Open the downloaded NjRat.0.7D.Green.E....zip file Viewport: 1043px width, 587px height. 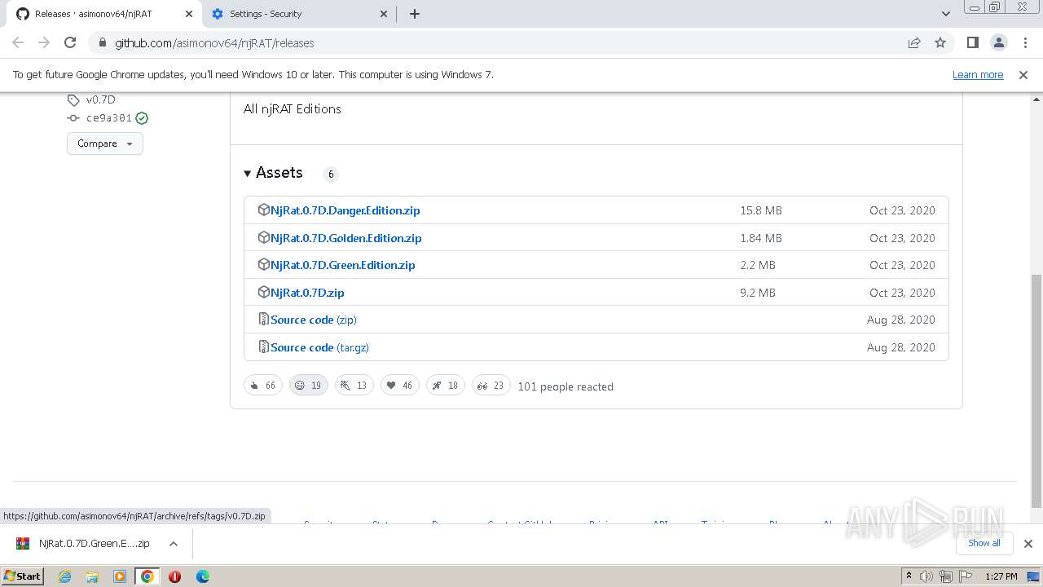(84, 543)
